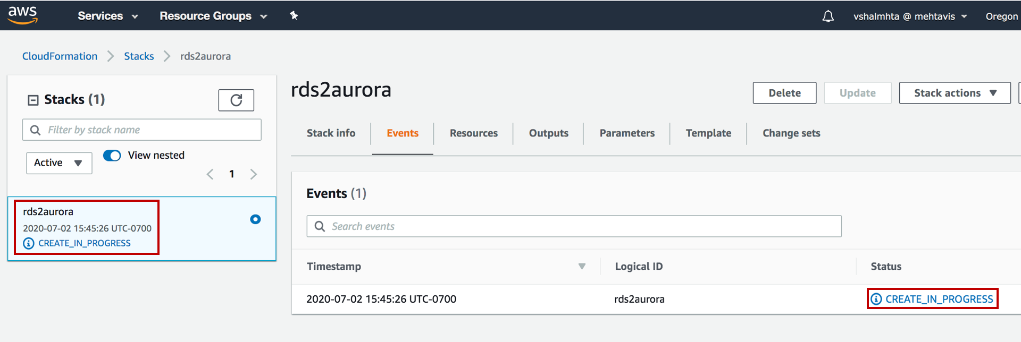
Task: Click the CREATE_IN_PROGRESS status in the stacks sidebar
Action: (85, 243)
